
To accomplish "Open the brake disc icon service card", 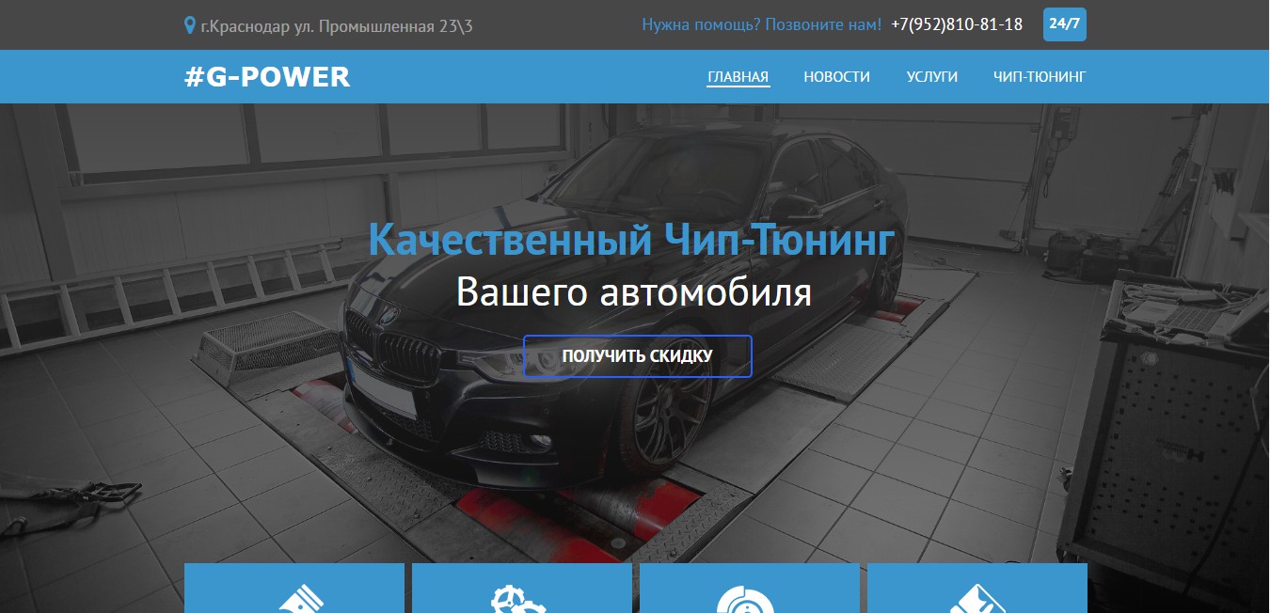I will (750, 589).
